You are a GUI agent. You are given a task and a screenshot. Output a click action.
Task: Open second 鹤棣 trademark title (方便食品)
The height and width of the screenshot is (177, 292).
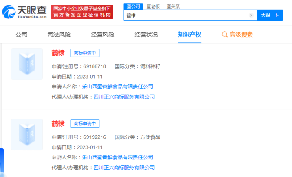click(x=58, y=124)
